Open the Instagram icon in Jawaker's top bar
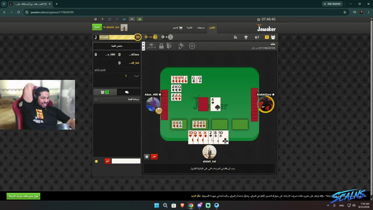This screenshot has width=373, height=210. tap(110, 19)
